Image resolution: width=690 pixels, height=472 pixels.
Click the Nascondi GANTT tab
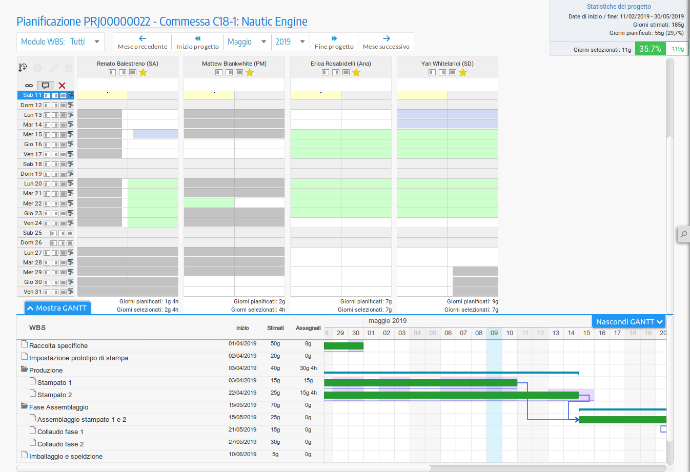pos(629,322)
